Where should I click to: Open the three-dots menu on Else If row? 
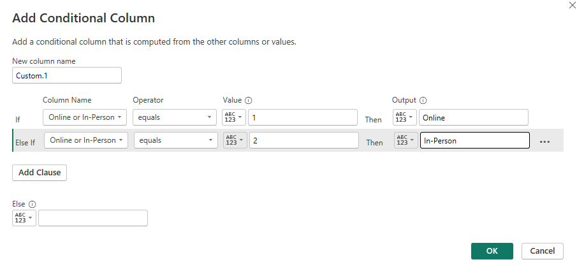point(544,142)
